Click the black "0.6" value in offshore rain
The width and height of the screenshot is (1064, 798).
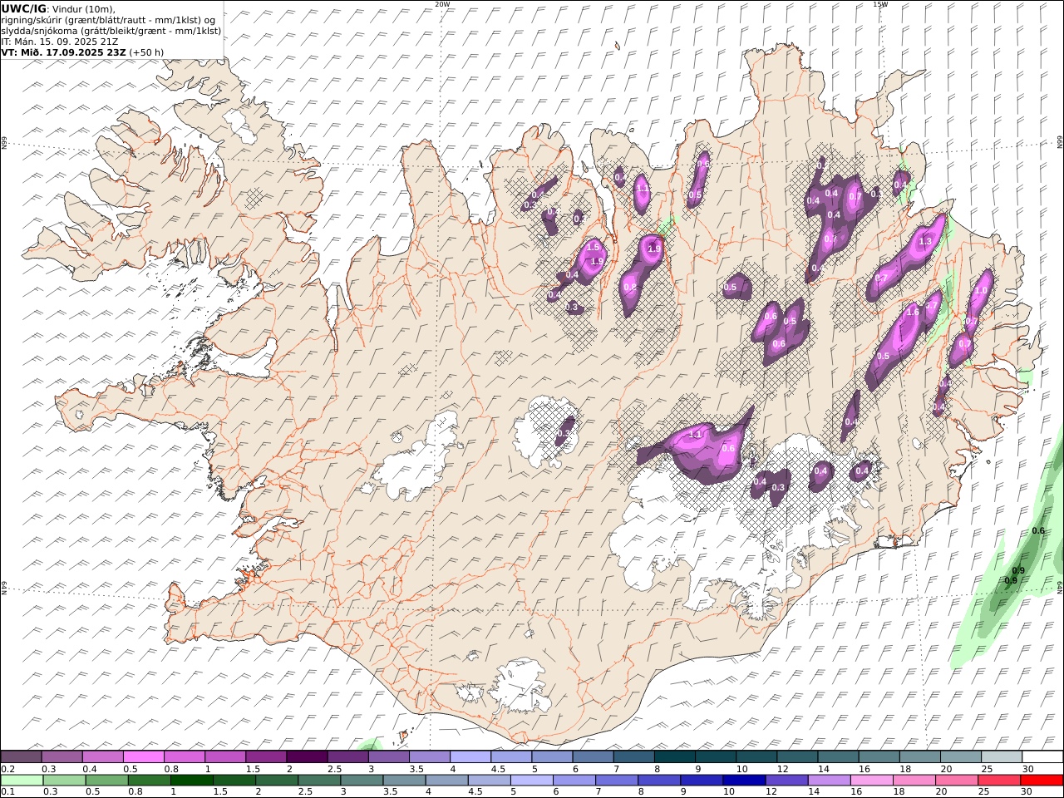[x=1038, y=531]
